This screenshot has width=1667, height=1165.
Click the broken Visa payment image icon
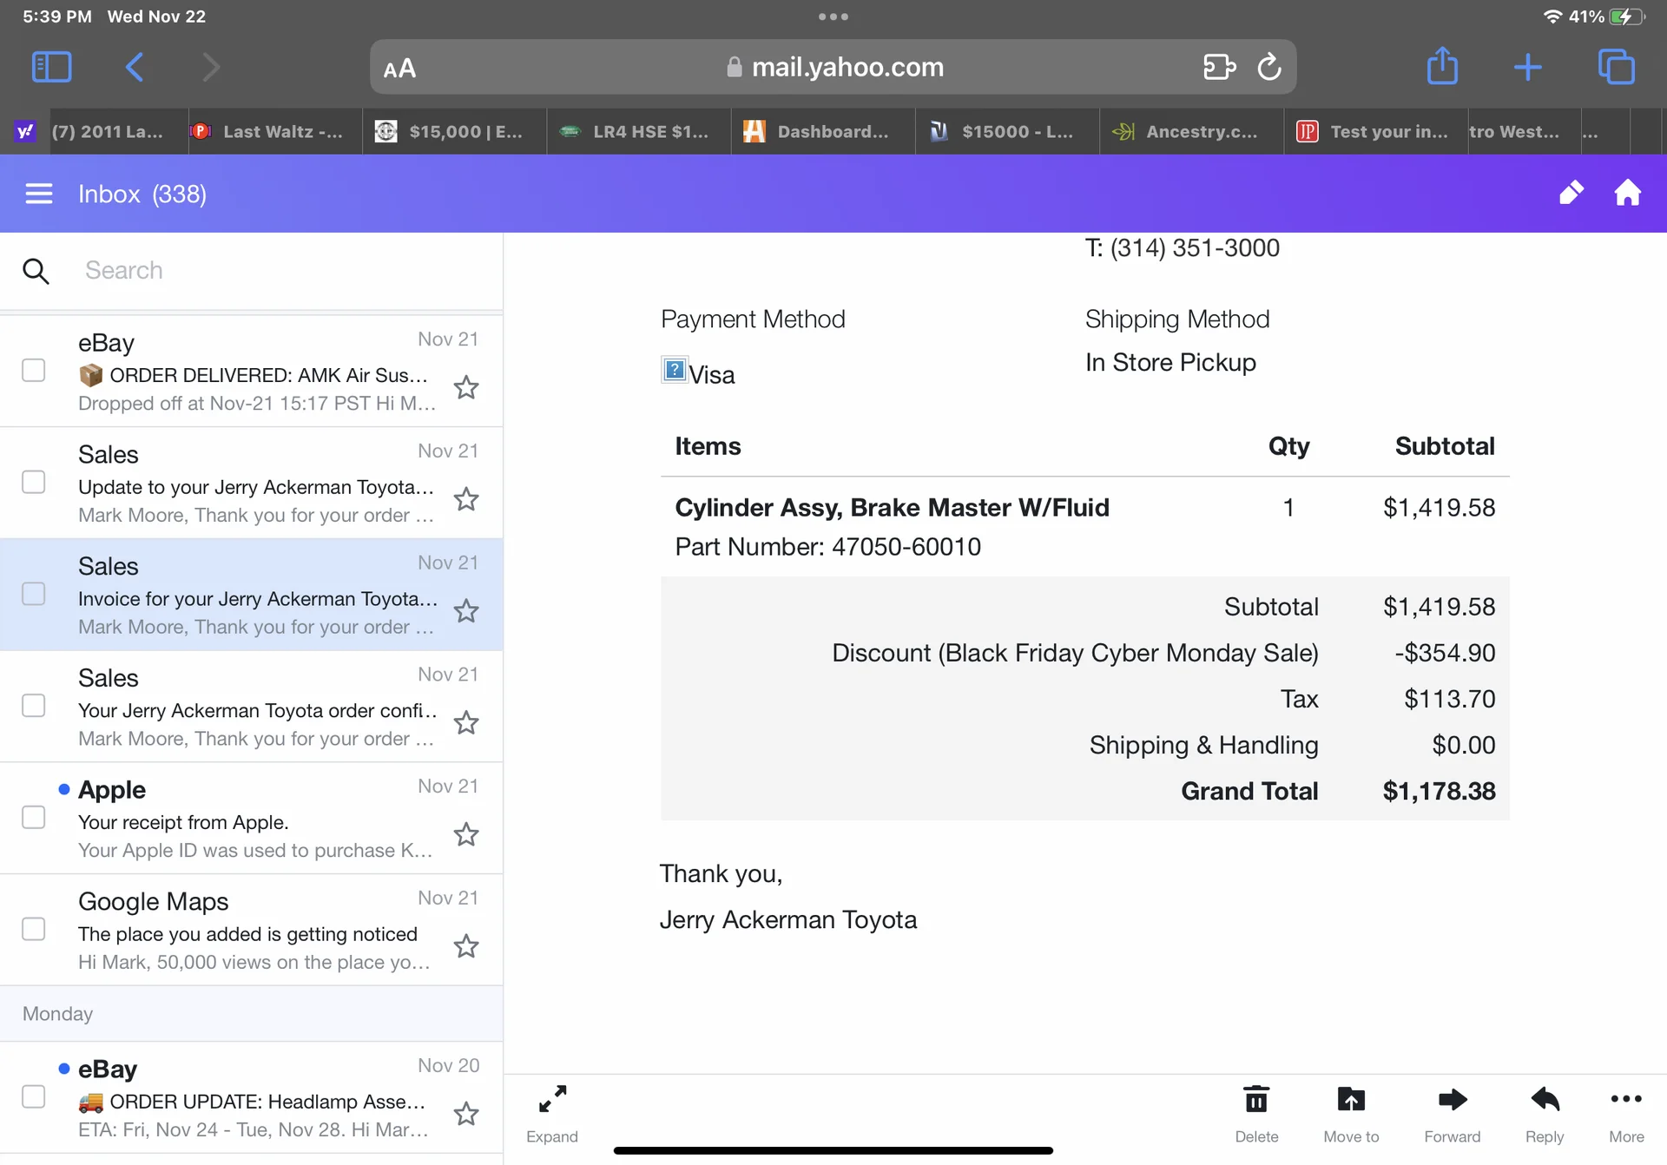675,370
